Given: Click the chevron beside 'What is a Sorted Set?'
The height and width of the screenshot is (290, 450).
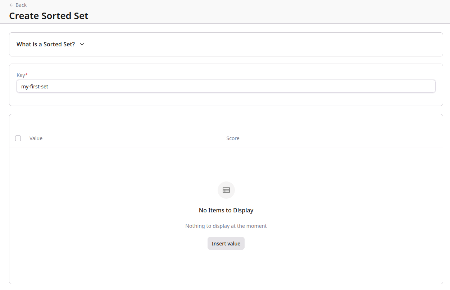Looking at the screenshot, I should 82,44.
